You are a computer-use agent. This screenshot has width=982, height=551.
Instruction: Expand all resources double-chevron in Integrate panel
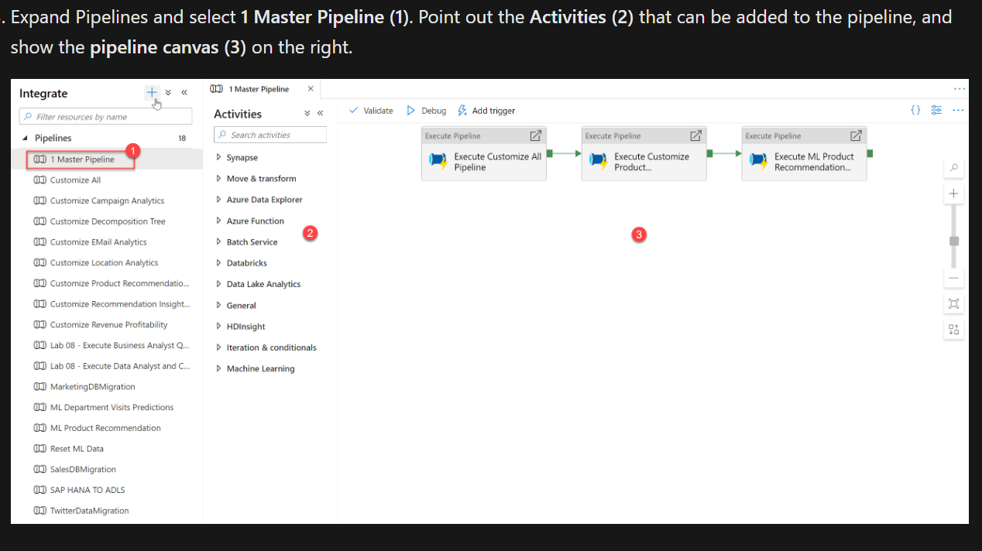click(x=168, y=93)
